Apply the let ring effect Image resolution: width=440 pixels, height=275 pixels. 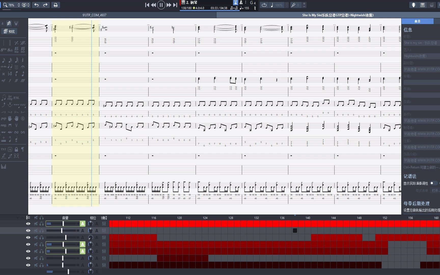(10, 98)
